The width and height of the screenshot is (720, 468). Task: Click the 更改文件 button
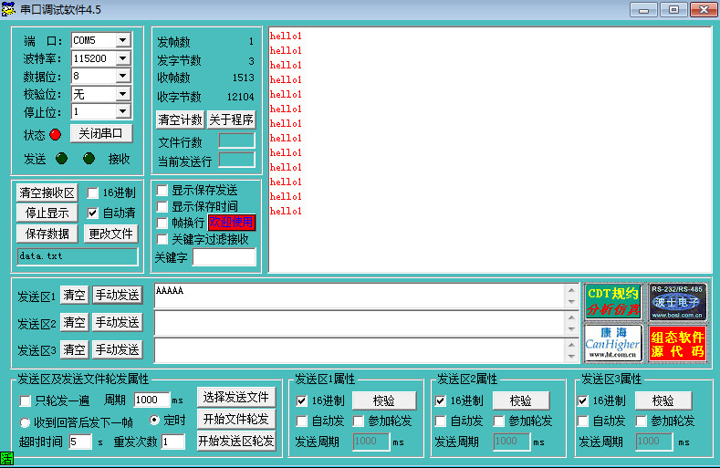[x=110, y=234]
